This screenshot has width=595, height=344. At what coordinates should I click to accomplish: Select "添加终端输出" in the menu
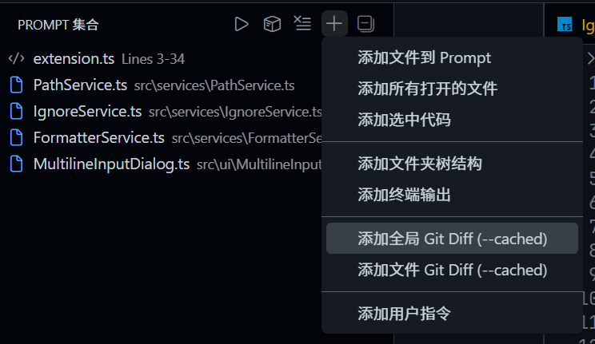pos(404,195)
